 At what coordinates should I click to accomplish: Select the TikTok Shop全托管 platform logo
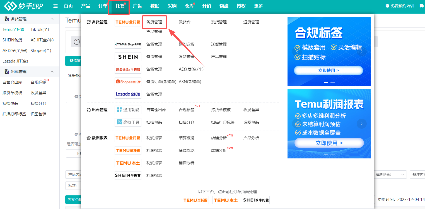click(x=128, y=44)
